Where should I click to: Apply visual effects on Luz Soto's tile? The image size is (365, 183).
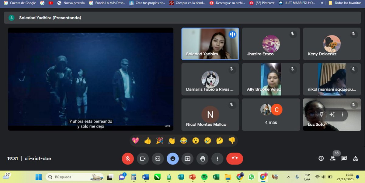coord(332,115)
